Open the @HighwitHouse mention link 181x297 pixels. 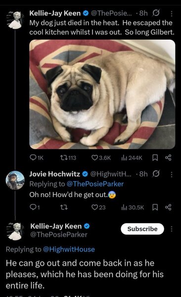click(69, 249)
